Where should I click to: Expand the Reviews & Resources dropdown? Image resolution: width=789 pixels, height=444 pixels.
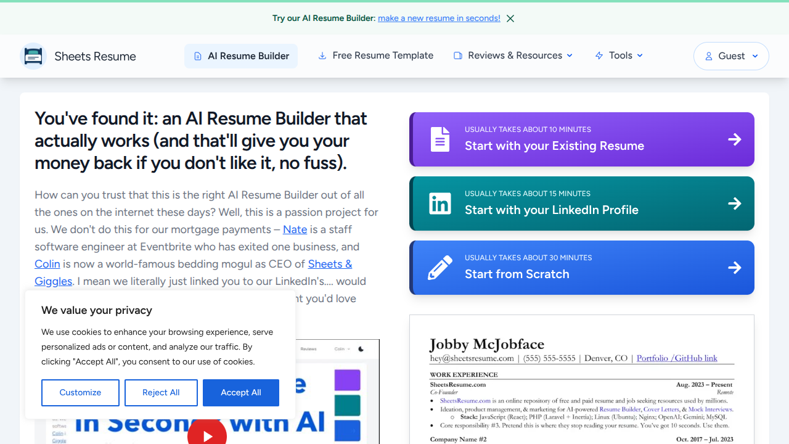click(513, 55)
